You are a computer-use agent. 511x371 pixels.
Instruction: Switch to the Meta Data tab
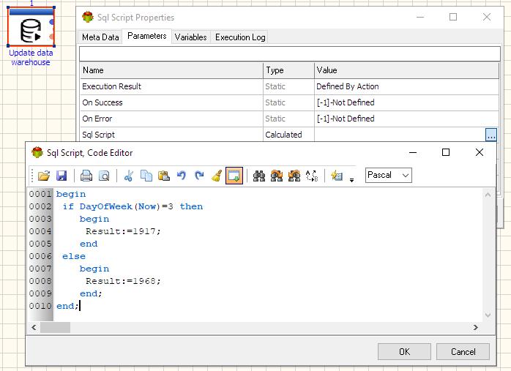pyautogui.click(x=100, y=37)
